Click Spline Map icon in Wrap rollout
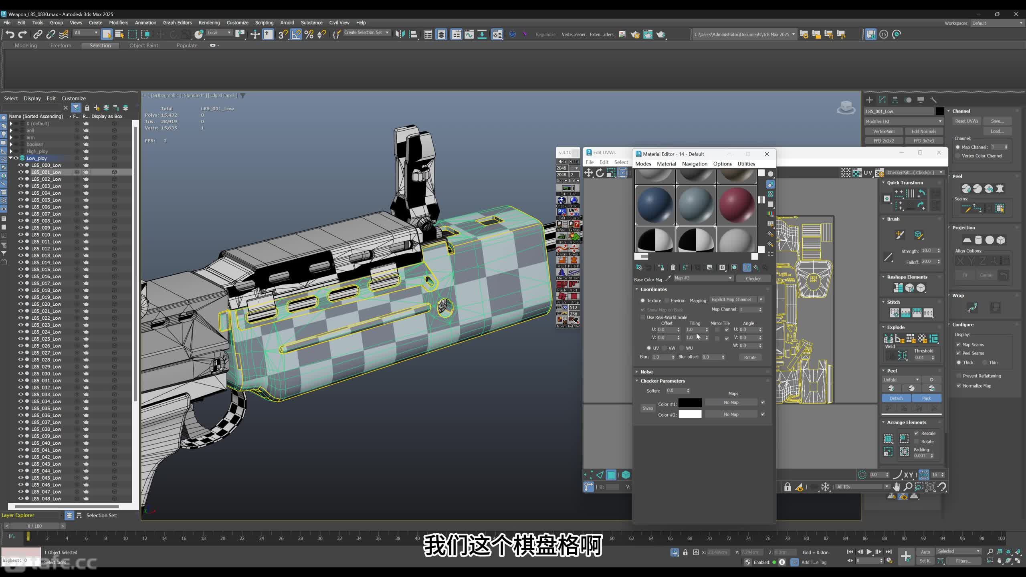 972,308
